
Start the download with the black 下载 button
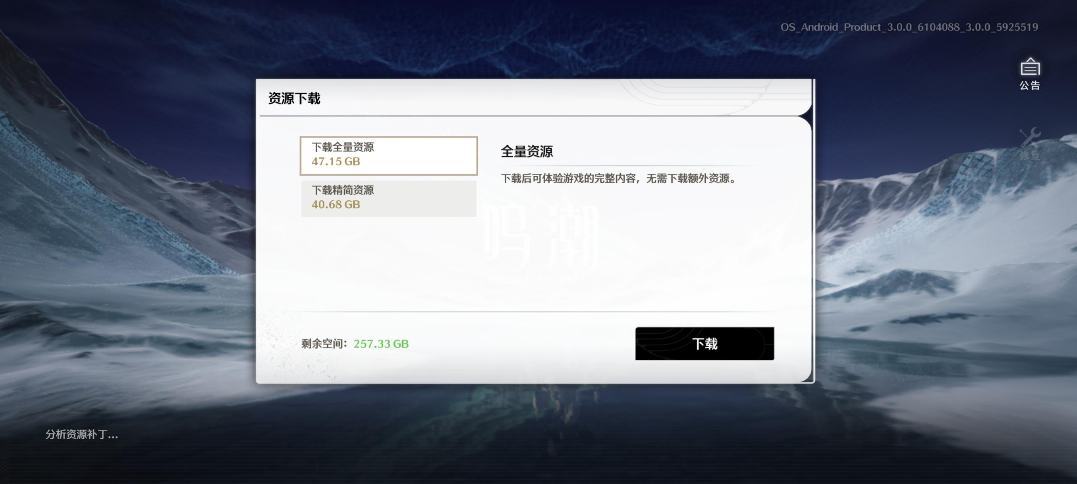click(x=704, y=344)
